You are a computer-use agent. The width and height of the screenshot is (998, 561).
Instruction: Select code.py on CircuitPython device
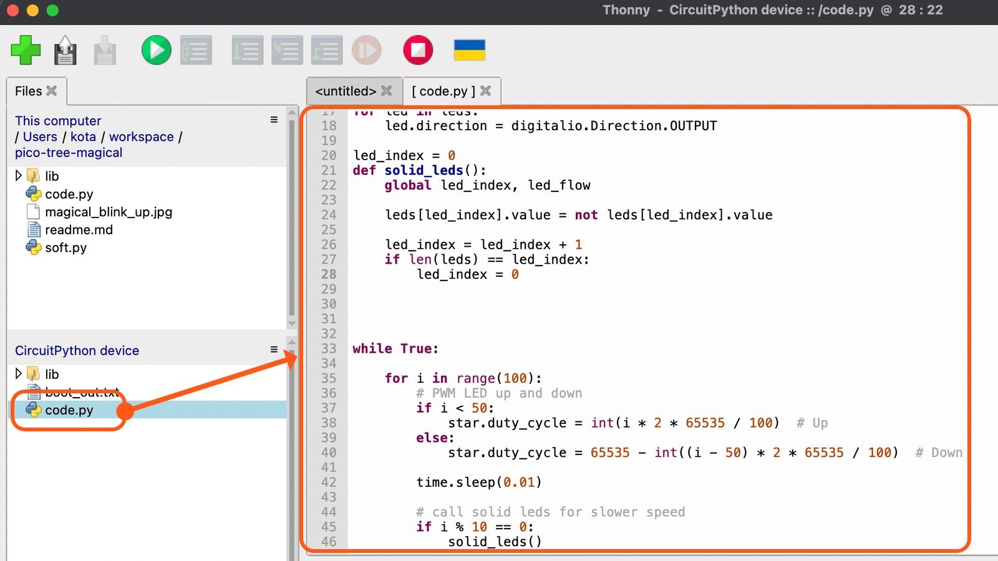tap(69, 410)
